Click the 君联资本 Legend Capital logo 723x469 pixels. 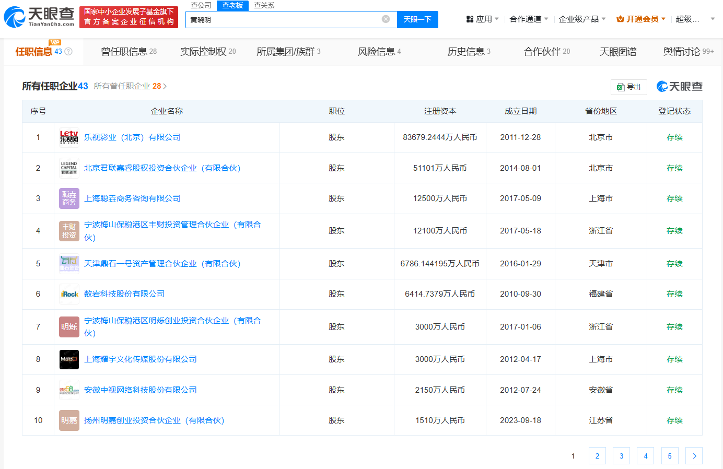pos(68,168)
